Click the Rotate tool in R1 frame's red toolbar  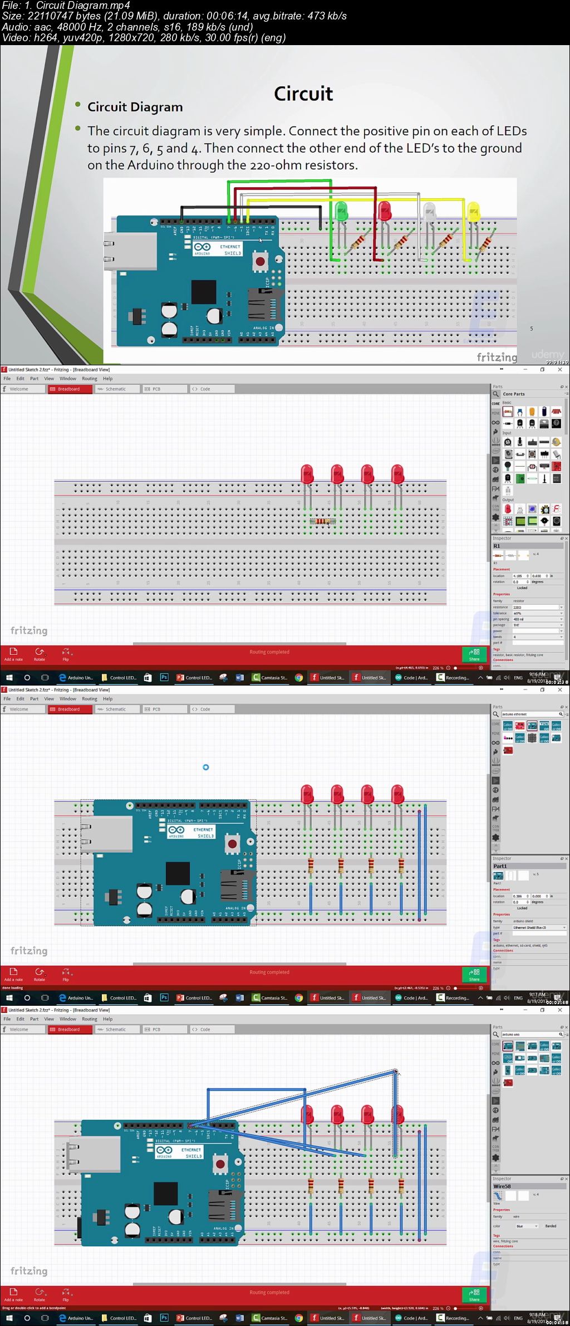(40, 654)
